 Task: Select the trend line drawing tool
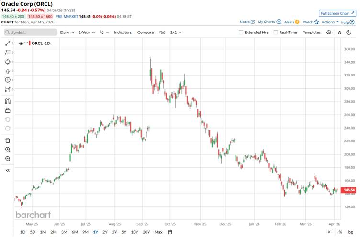point(8,43)
